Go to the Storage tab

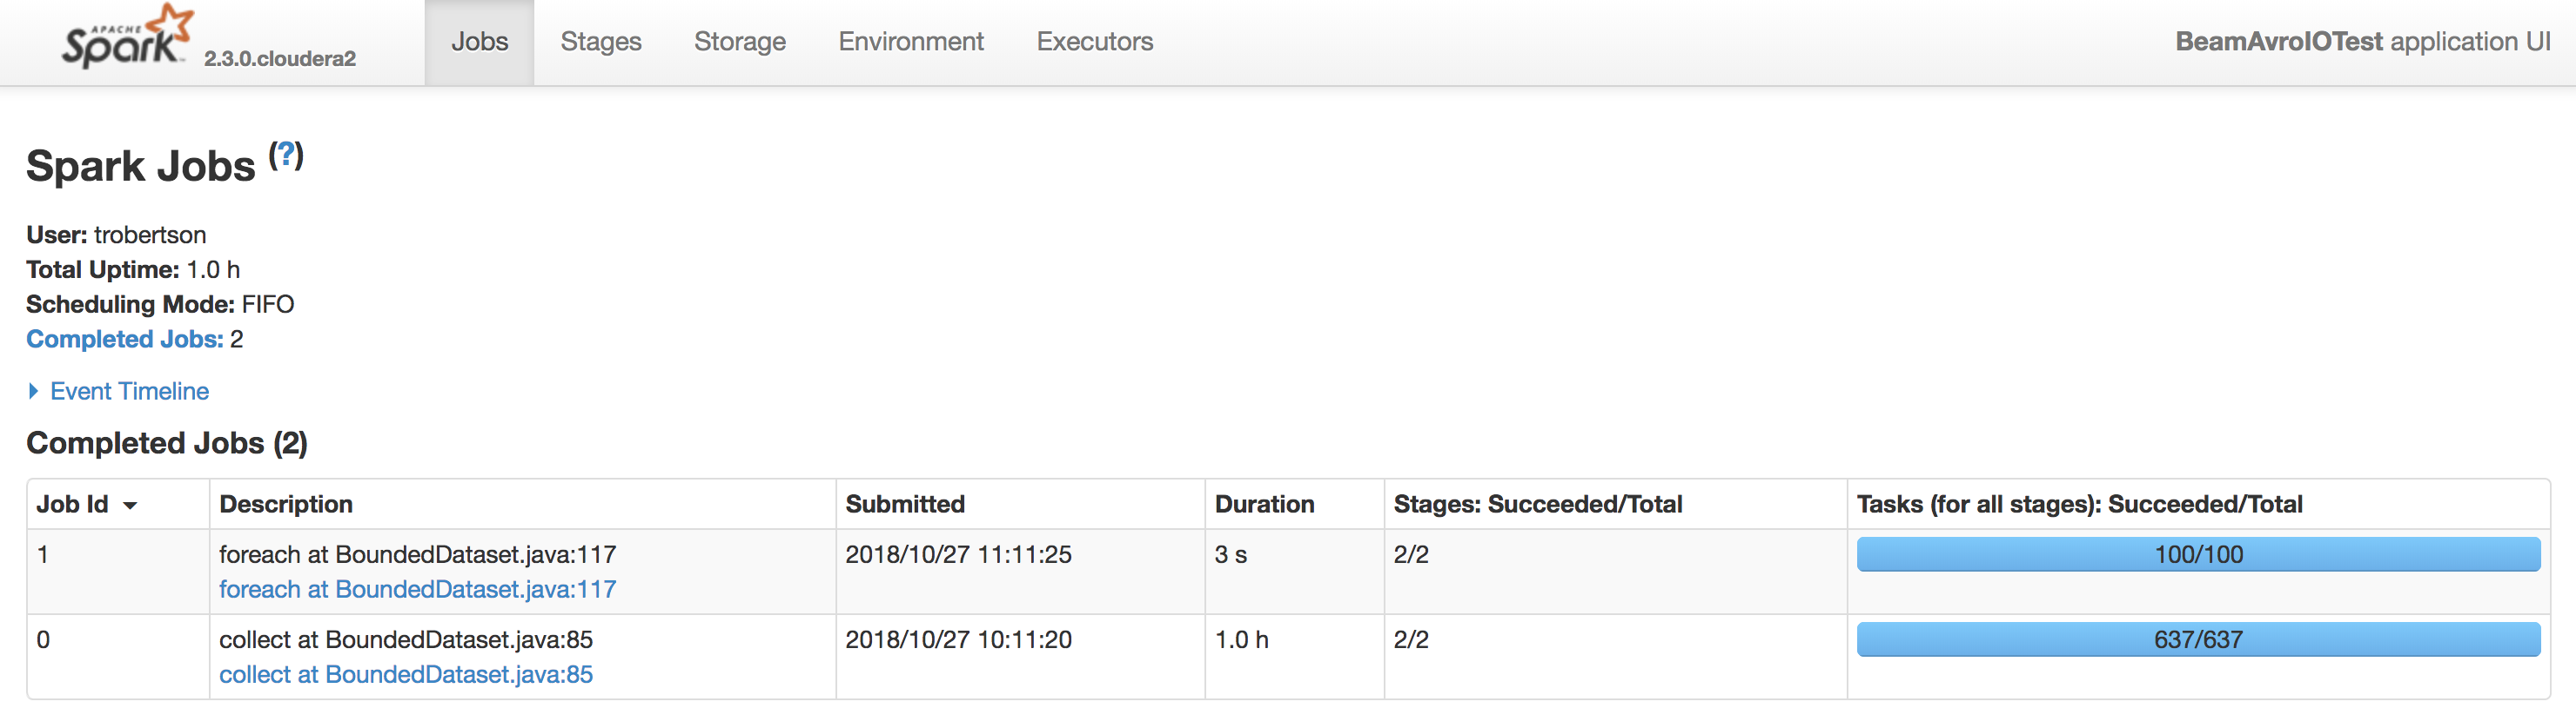(x=739, y=42)
